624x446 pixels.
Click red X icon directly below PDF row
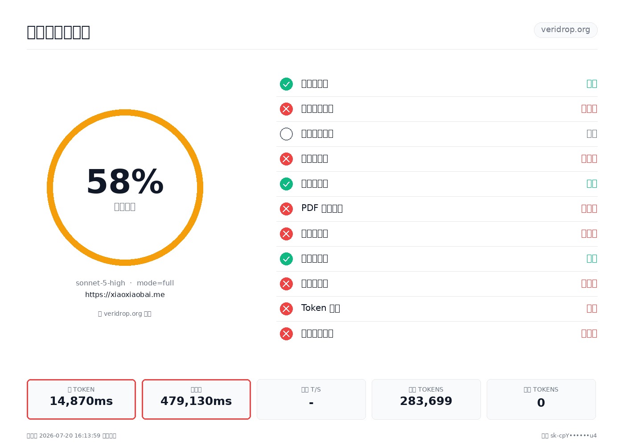286,234
